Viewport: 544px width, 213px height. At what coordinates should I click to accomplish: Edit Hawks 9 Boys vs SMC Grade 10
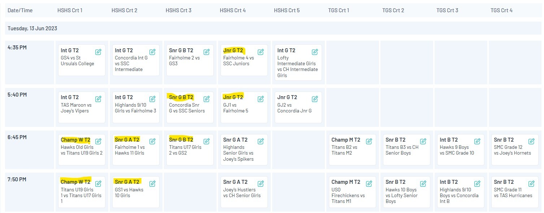pos(477,141)
